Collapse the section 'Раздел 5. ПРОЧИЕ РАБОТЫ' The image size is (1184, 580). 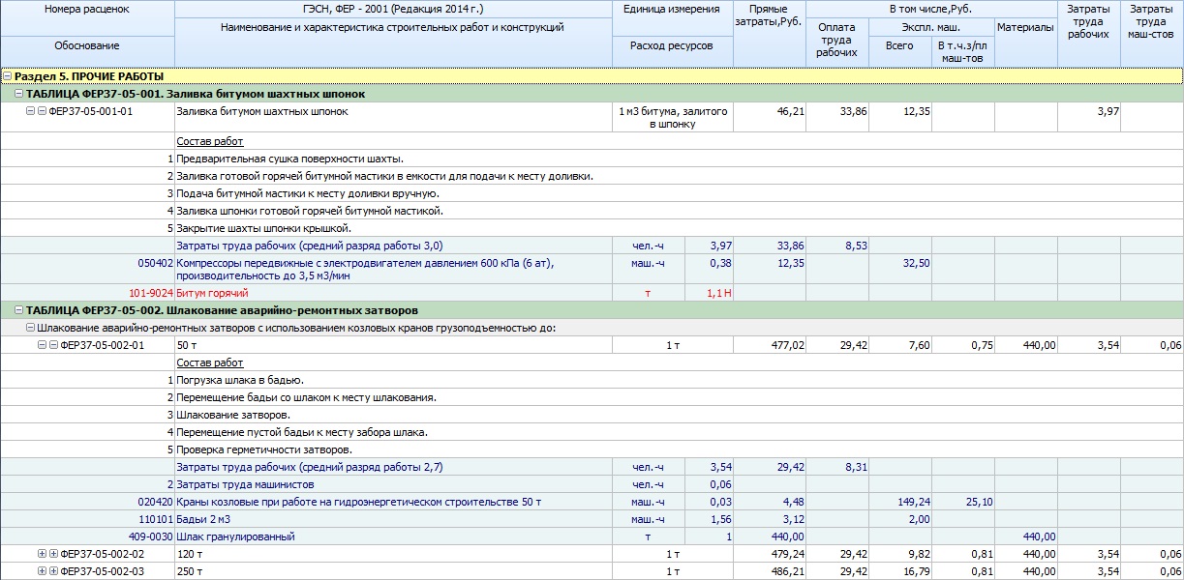point(7,75)
